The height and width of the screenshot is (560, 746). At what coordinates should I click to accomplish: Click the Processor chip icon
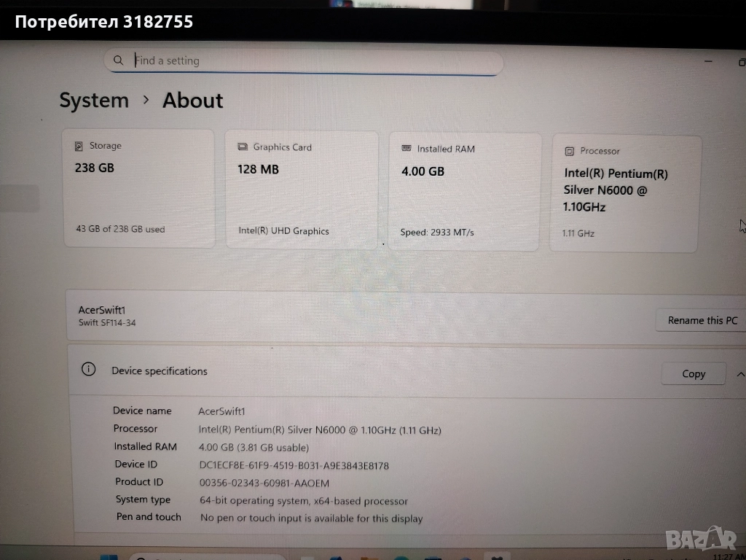(569, 152)
